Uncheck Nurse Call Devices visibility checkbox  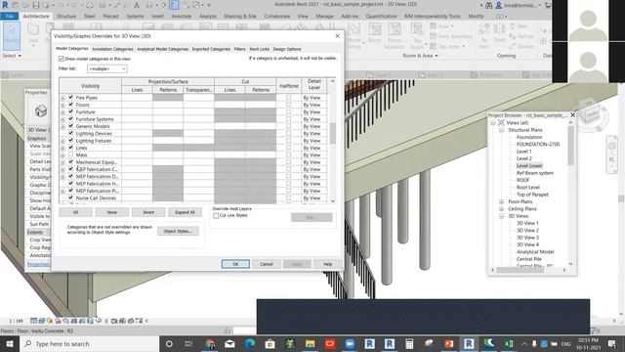coord(71,198)
